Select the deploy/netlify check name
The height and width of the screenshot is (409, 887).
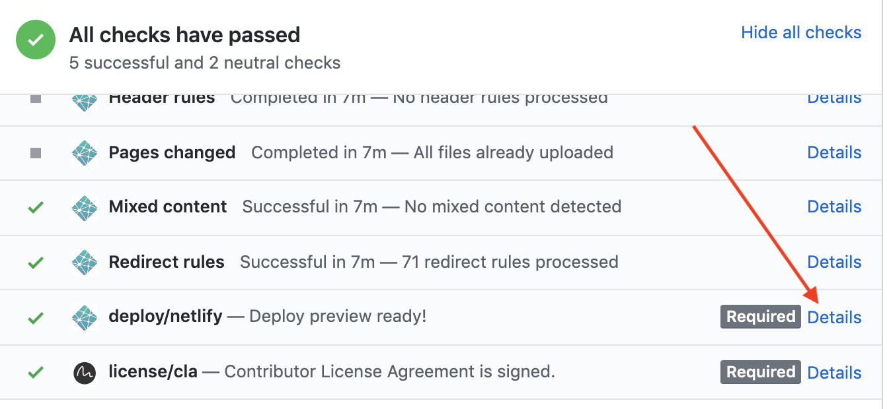pos(166,317)
